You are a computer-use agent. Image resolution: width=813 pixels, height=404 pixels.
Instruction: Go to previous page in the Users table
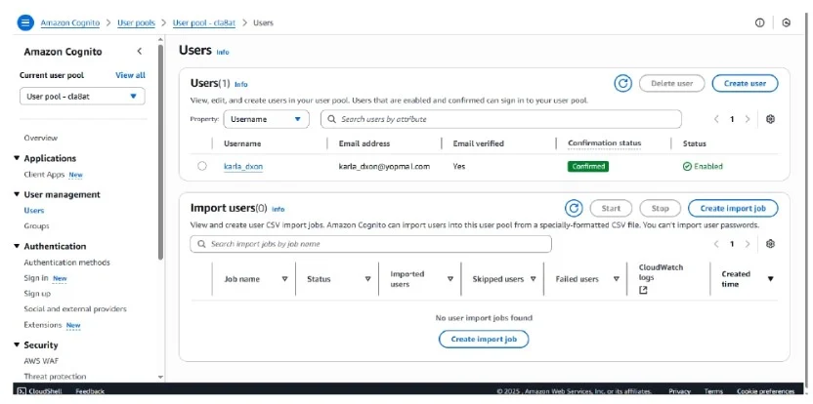716,119
